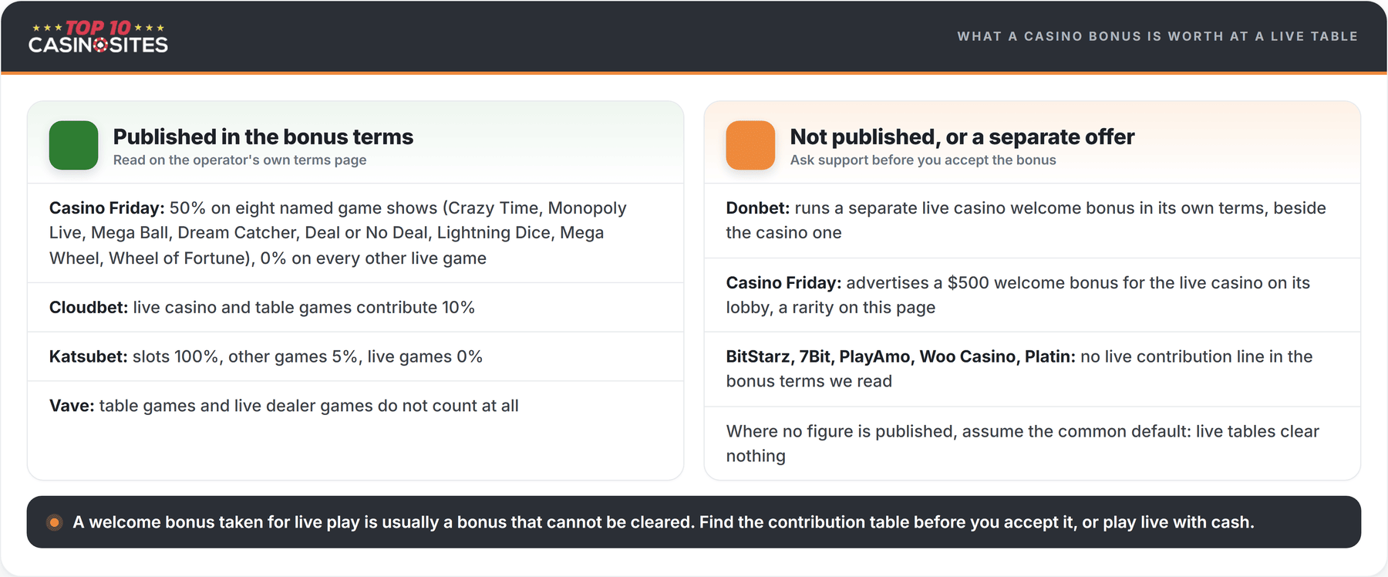The width and height of the screenshot is (1388, 577).
Task: Click the Cloudbet 10% contribution row
Action: pos(355,308)
